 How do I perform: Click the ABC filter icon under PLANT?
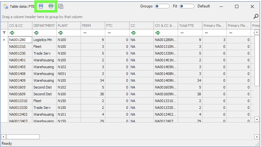60,33
